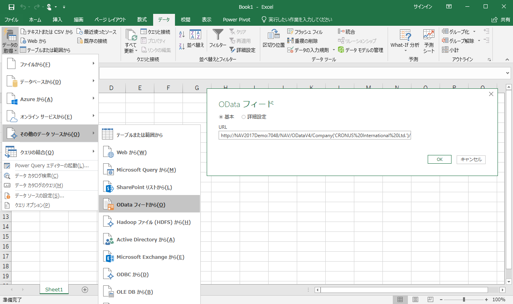Screen dimensions: 513x304
Task: Switch to the Power Pivot tab
Action: click(236, 19)
